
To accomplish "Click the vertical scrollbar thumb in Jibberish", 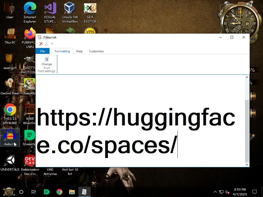I will [247, 131].
